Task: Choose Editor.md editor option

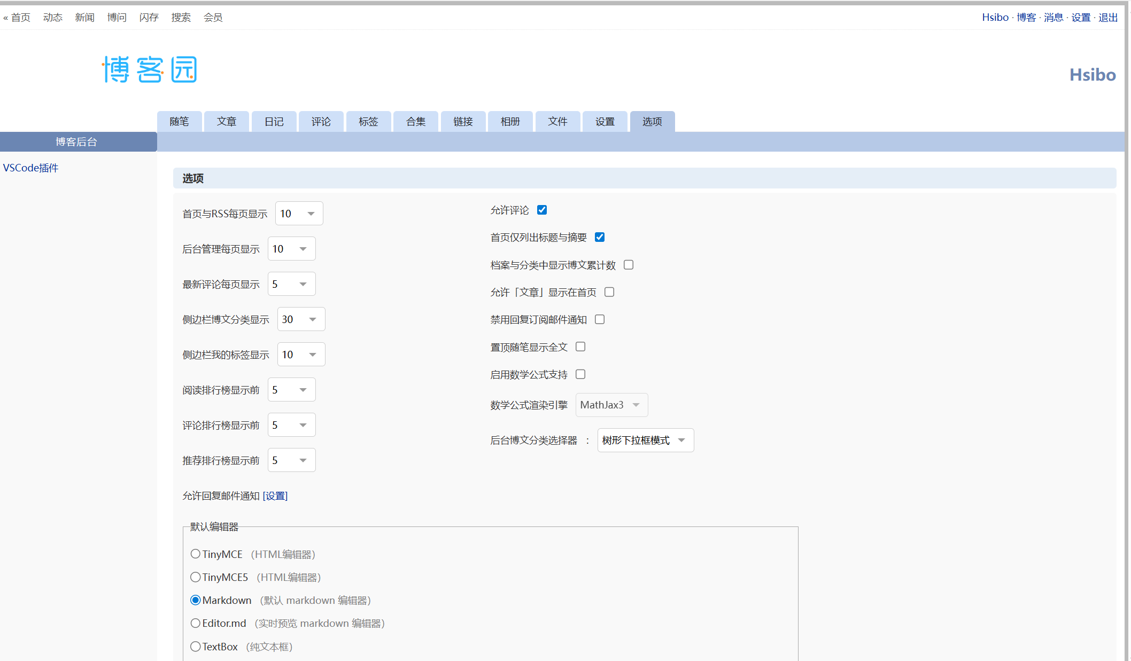Action: pyautogui.click(x=196, y=623)
